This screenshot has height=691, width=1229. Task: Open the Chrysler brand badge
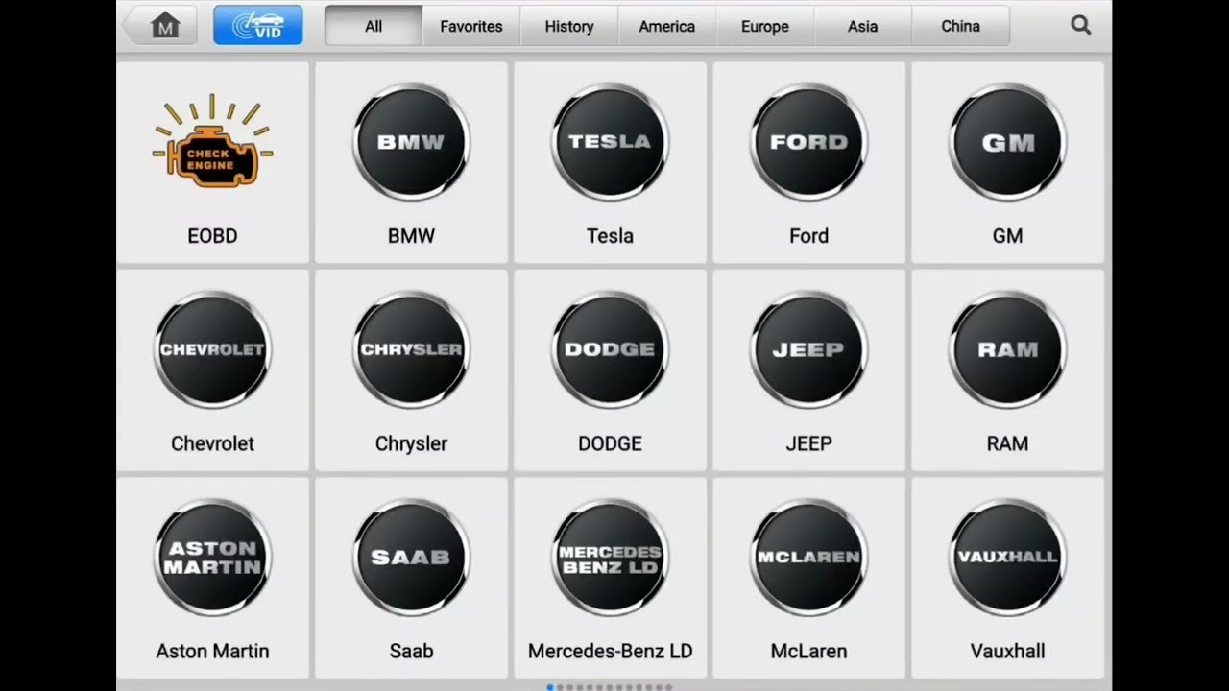[411, 350]
